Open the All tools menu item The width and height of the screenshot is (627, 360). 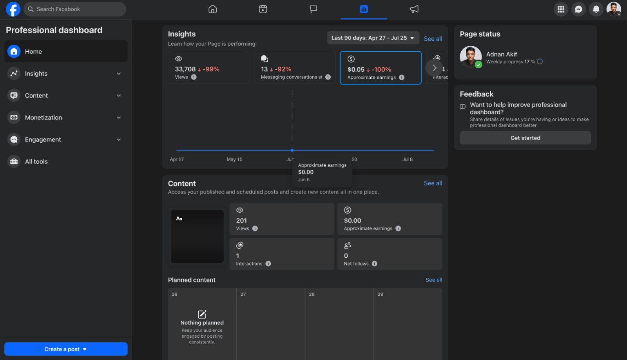coord(66,161)
